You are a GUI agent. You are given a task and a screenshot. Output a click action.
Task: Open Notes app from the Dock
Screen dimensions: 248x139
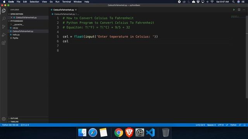pyautogui.click(x=103, y=132)
